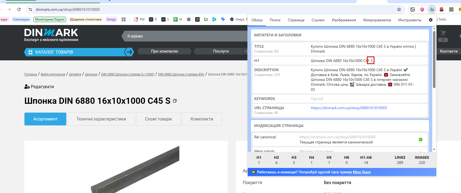This screenshot has width=461, height=193.
Task: Click arrow next to Каталог товарів
Action: coord(129,52)
